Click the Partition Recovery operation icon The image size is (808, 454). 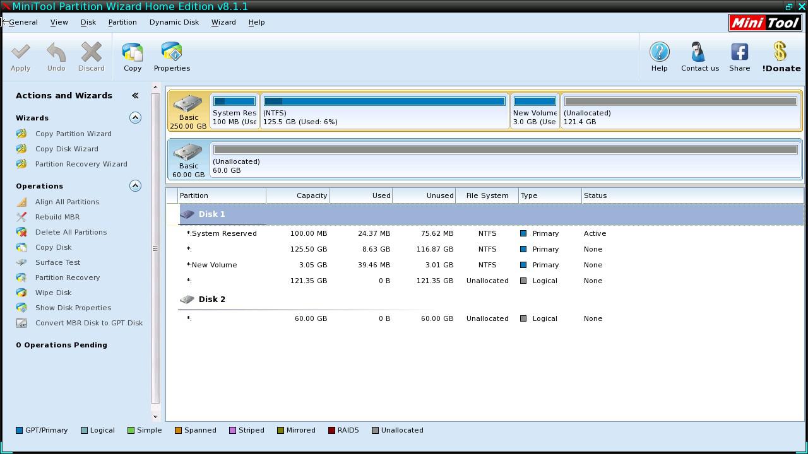[21, 277]
